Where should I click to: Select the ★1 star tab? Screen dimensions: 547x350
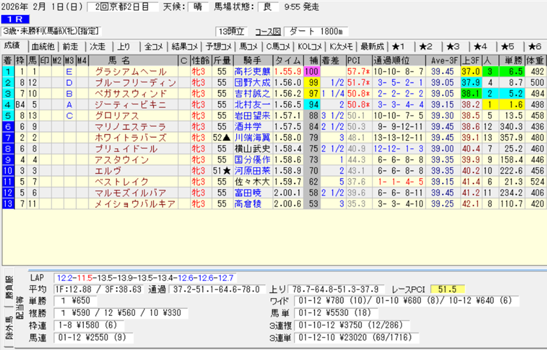pyautogui.click(x=398, y=47)
